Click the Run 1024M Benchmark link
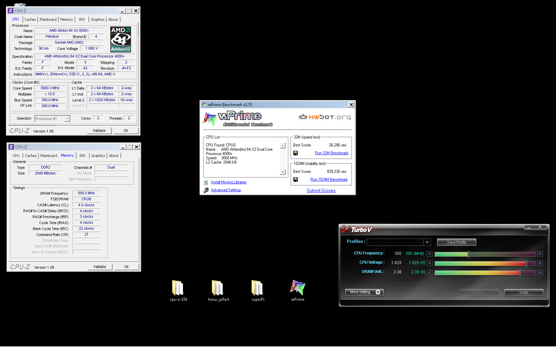This screenshot has height=347, width=556. pyautogui.click(x=329, y=179)
